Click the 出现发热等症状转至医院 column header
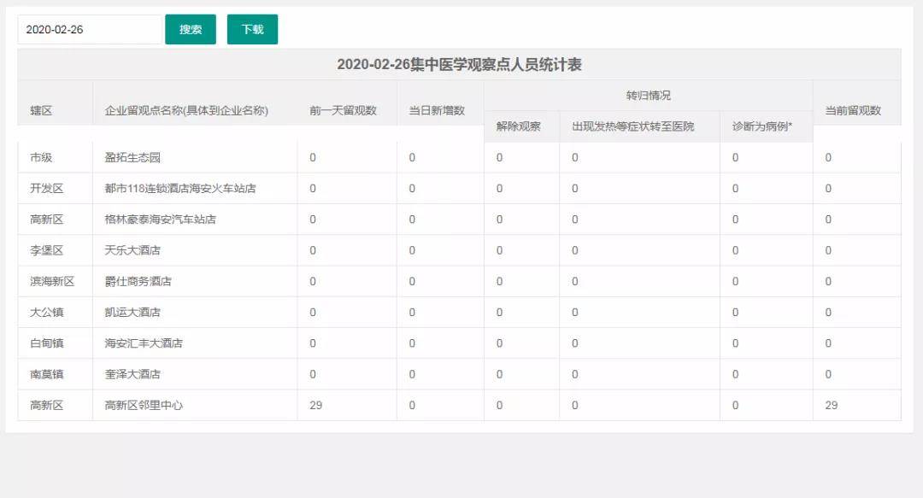Screen dimensions: 923x498 [x=632, y=126]
